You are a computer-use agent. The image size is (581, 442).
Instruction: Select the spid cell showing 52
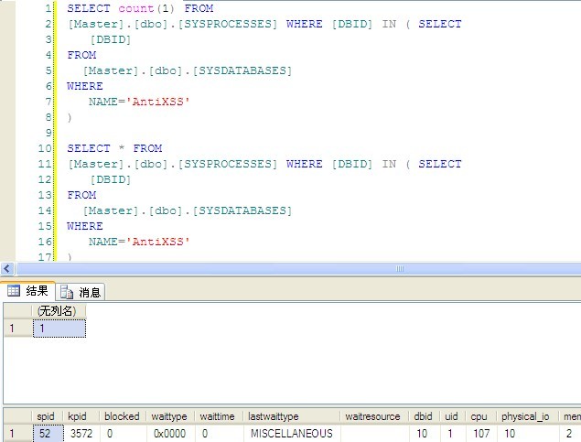48,433
